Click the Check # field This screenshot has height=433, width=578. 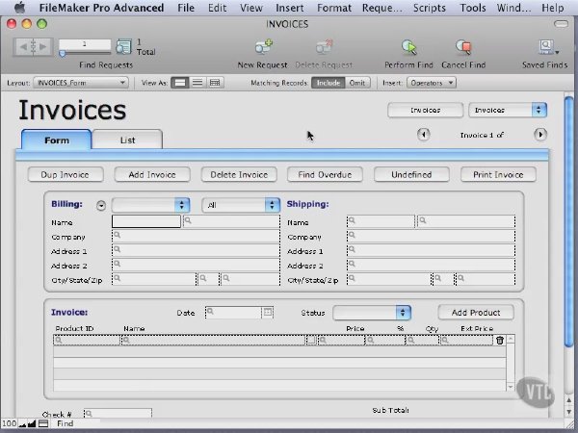tap(118, 414)
